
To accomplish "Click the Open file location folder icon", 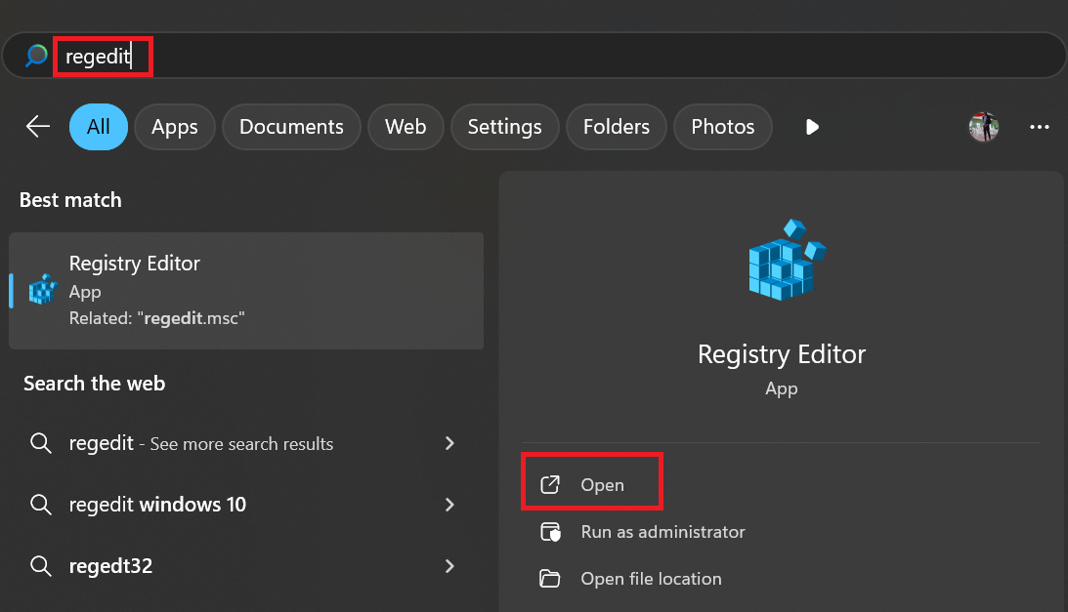I will [x=550, y=579].
